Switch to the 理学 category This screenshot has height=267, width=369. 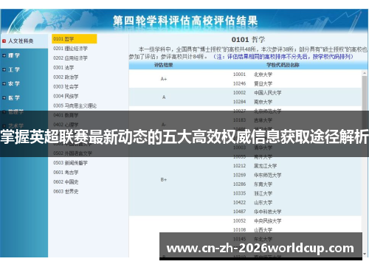(x=14, y=55)
